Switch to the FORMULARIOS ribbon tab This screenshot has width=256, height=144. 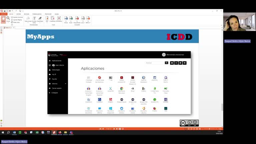(37, 14)
